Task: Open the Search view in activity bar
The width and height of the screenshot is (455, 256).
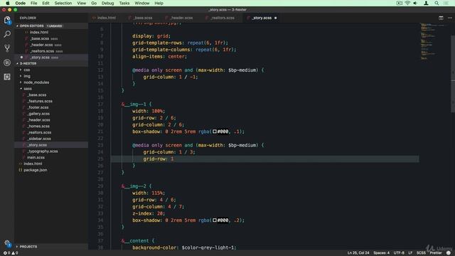Action: tap(7, 34)
